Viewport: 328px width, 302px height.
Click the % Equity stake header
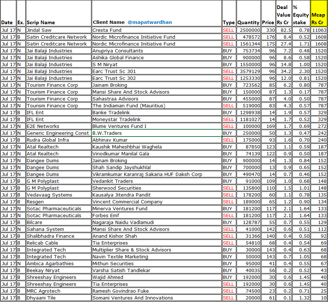(x=301, y=13)
